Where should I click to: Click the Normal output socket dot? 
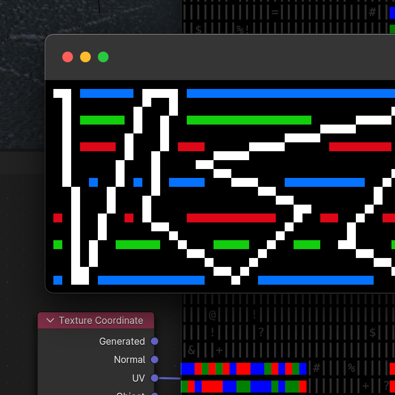click(154, 359)
